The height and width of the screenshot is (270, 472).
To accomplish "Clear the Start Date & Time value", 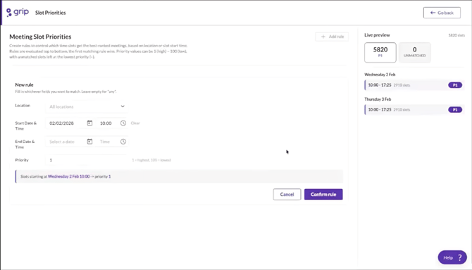I will click(135, 123).
